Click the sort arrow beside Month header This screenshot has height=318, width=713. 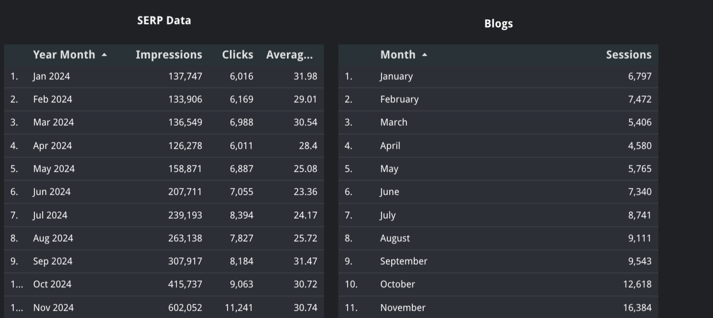(x=424, y=55)
